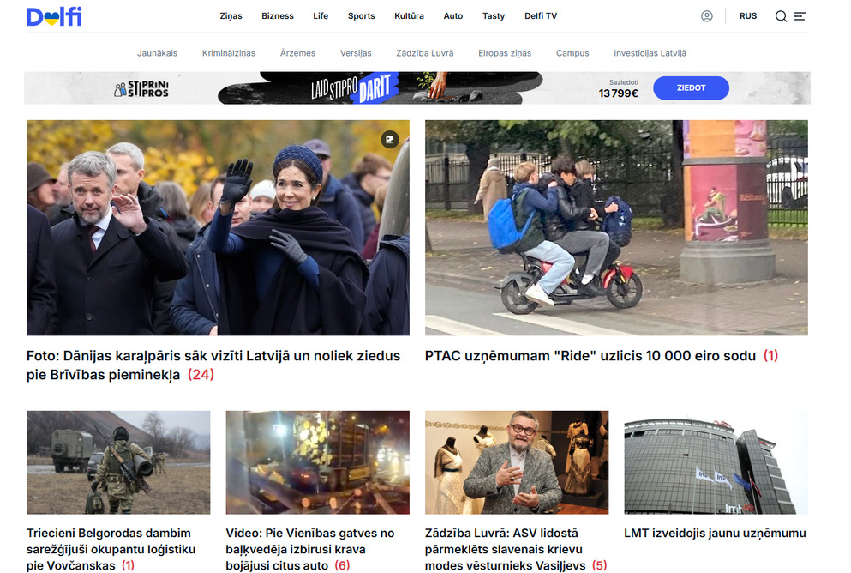The width and height of the screenshot is (851, 573).
Task: Open the PTAC Ride fine article headline
Action: click(x=590, y=356)
